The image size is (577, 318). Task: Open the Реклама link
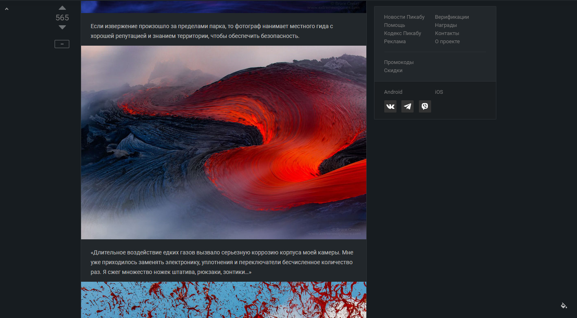pyautogui.click(x=395, y=42)
